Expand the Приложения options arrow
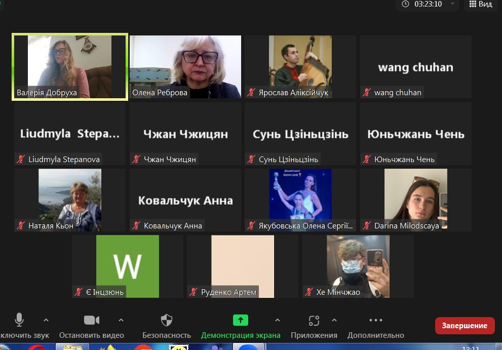This screenshot has height=350, width=502. pyautogui.click(x=334, y=320)
